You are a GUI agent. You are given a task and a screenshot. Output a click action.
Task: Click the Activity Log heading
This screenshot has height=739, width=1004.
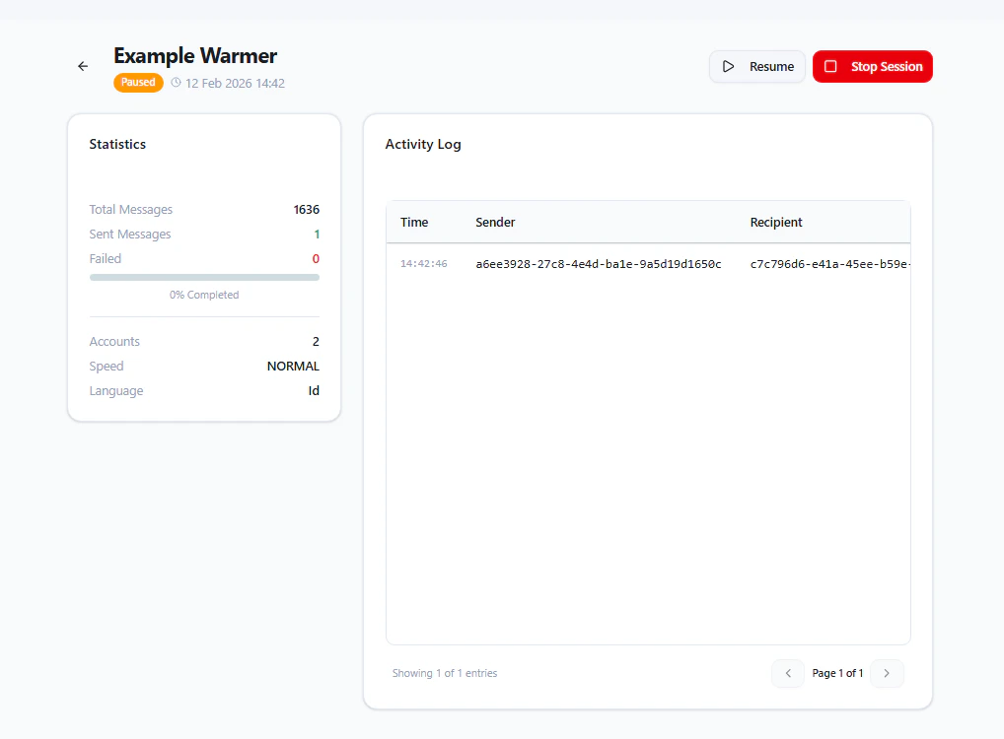423,145
